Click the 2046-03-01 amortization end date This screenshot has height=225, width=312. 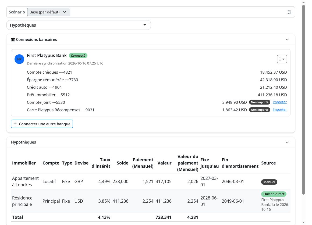click(x=233, y=181)
